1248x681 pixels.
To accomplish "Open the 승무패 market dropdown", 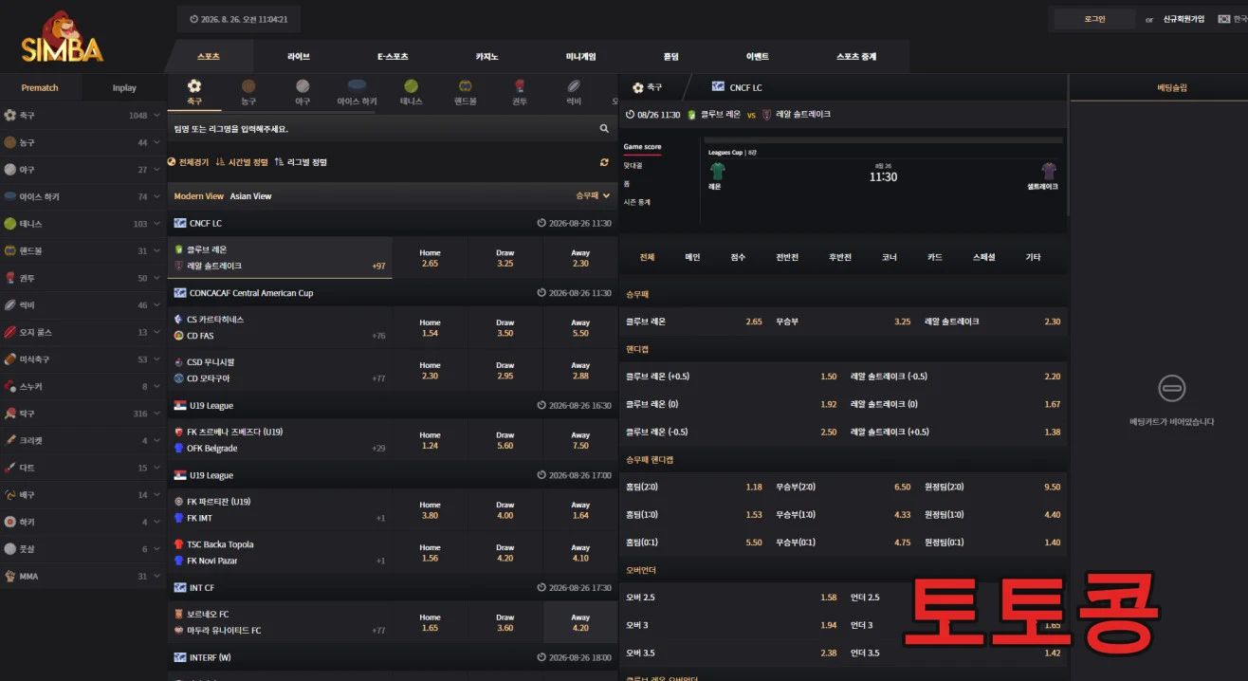I will (x=593, y=196).
